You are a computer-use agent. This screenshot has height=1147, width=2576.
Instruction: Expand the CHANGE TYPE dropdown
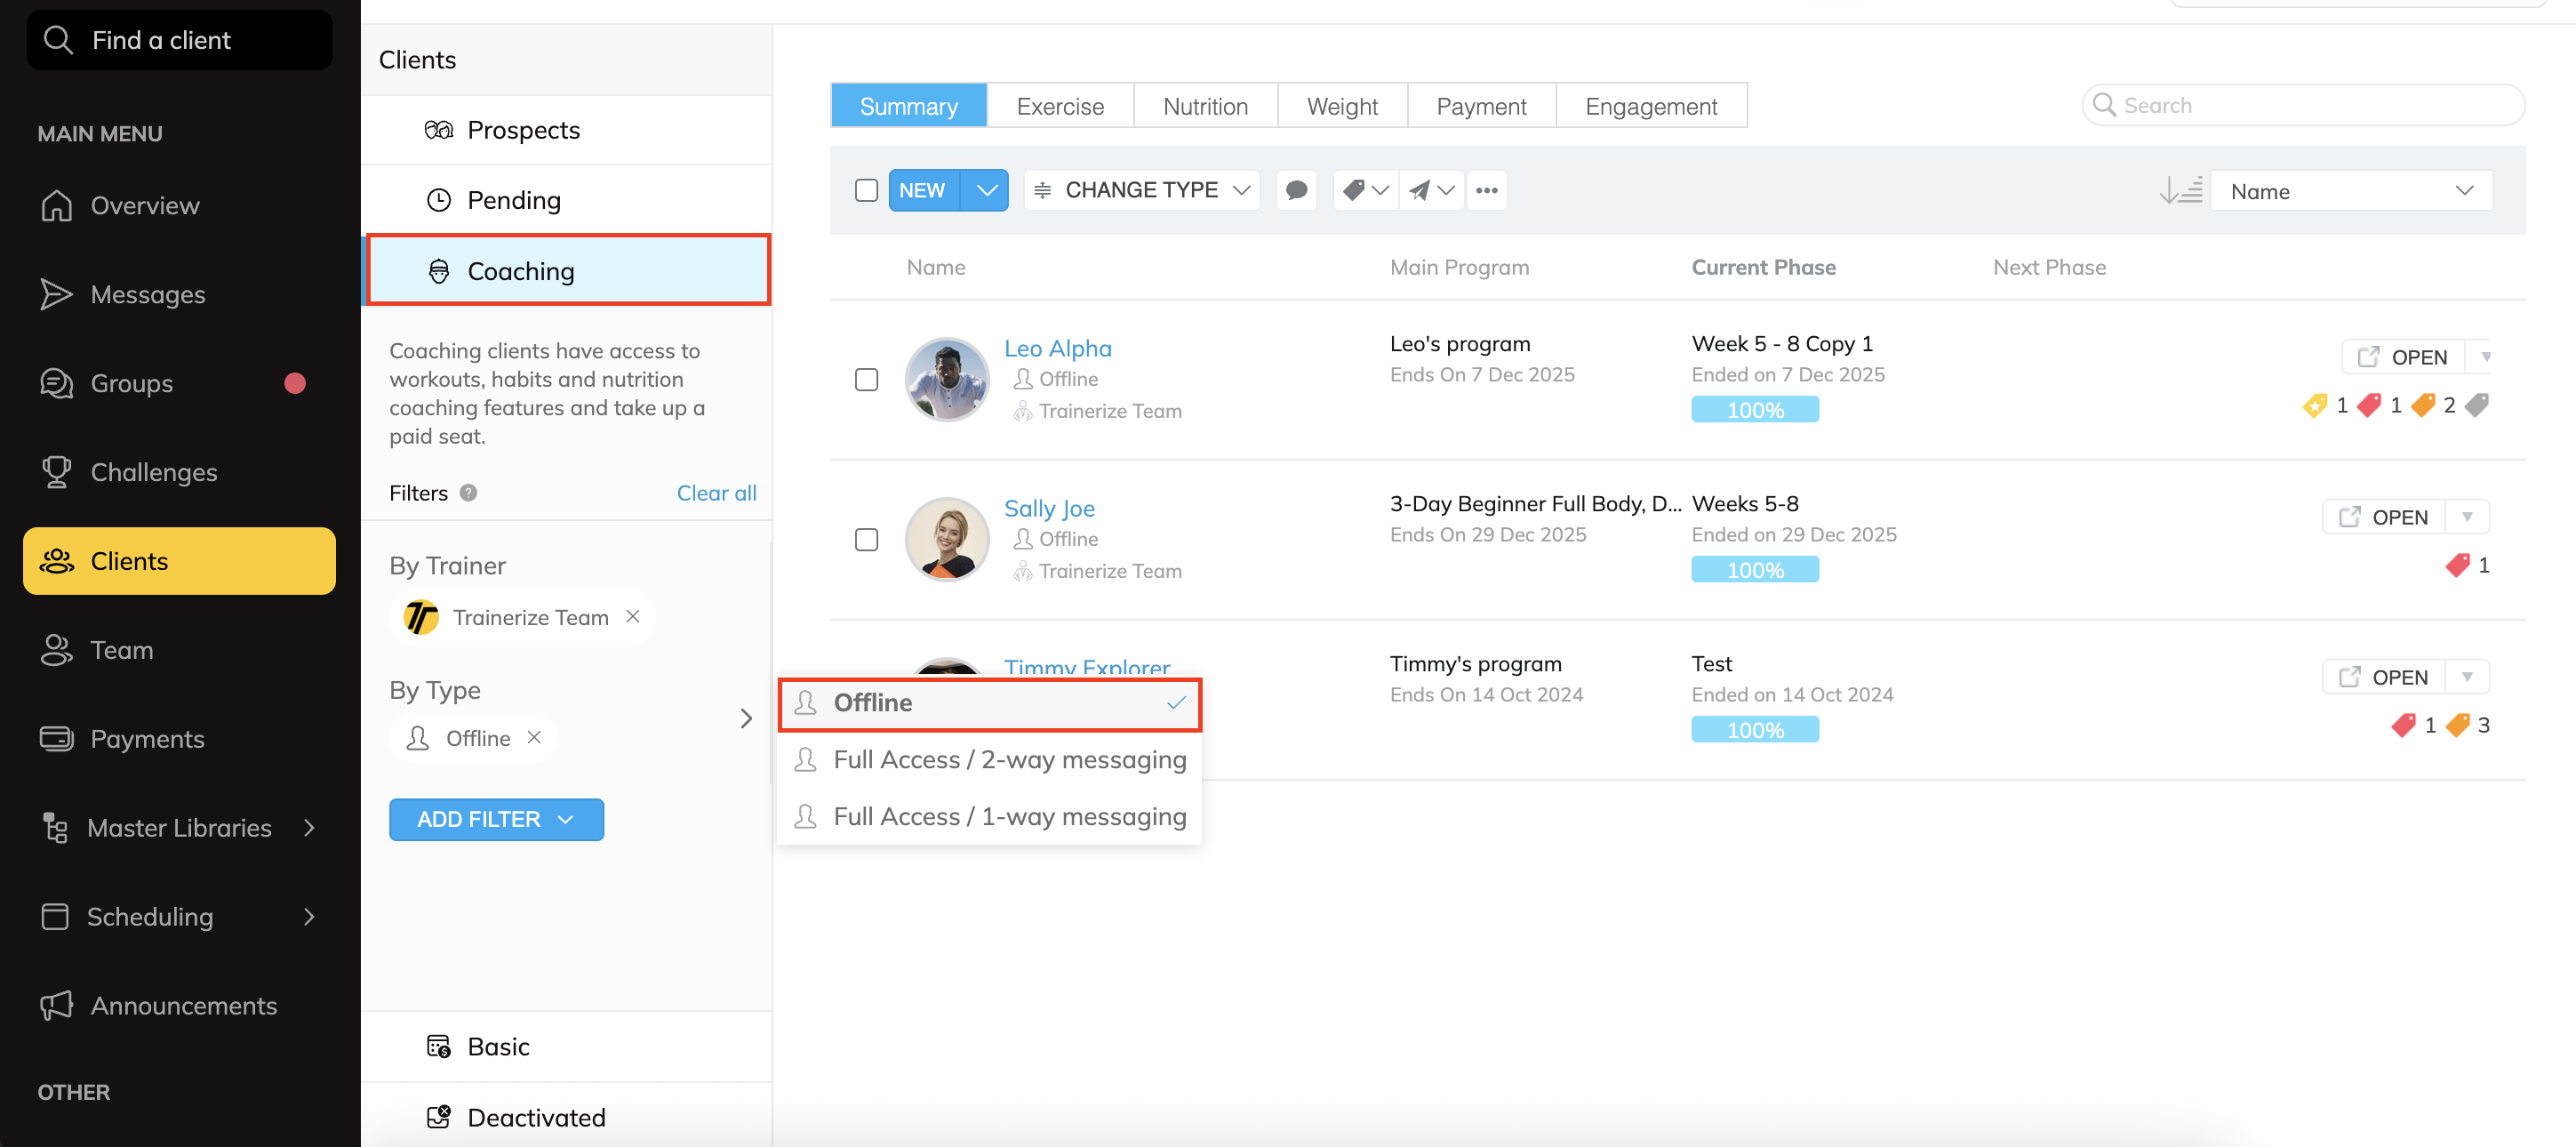[x=1142, y=190]
